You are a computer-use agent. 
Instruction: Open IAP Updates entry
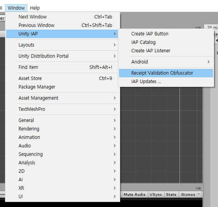tap(166, 82)
